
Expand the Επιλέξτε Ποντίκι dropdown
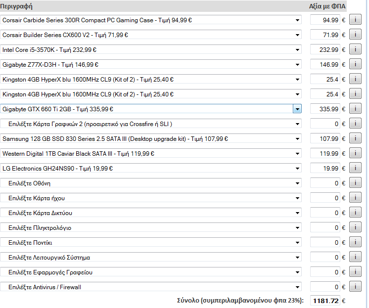point(150,243)
